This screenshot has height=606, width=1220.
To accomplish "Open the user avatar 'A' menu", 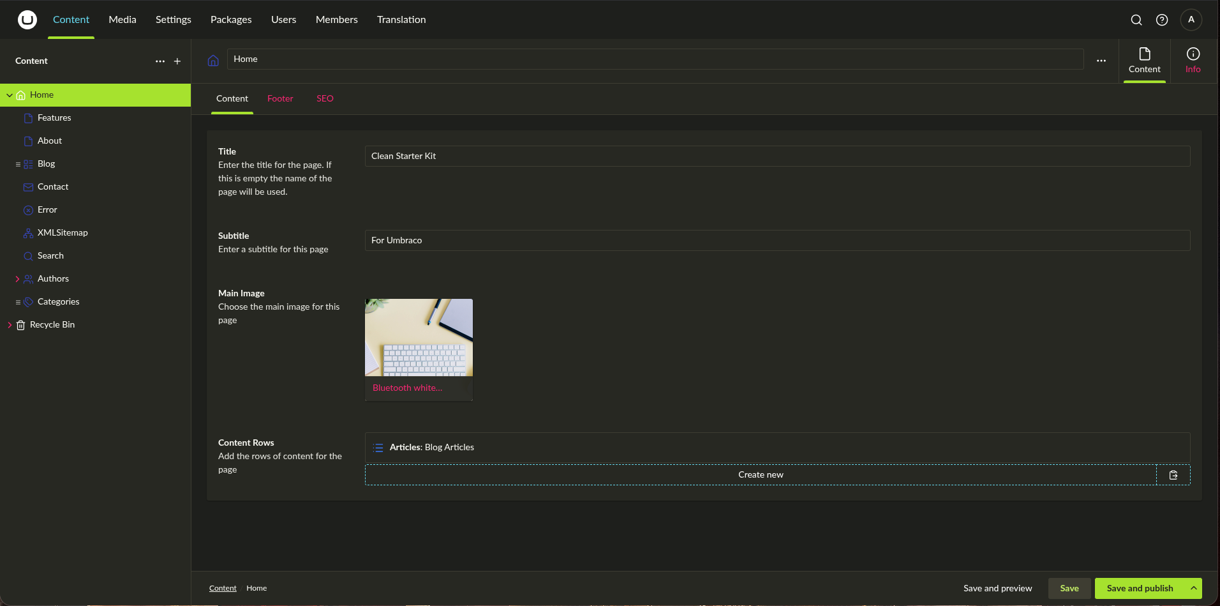I will (1191, 20).
